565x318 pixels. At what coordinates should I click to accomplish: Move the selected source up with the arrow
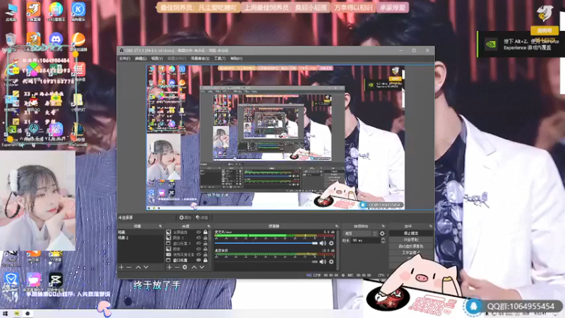tap(194, 268)
